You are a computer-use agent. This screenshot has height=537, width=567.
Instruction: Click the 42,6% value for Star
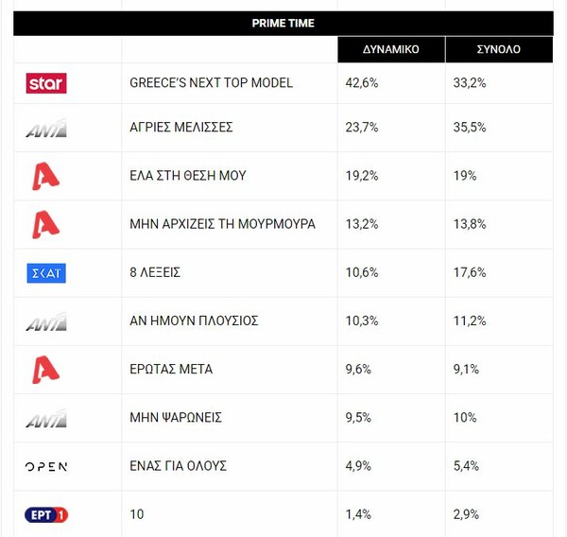[362, 83]
